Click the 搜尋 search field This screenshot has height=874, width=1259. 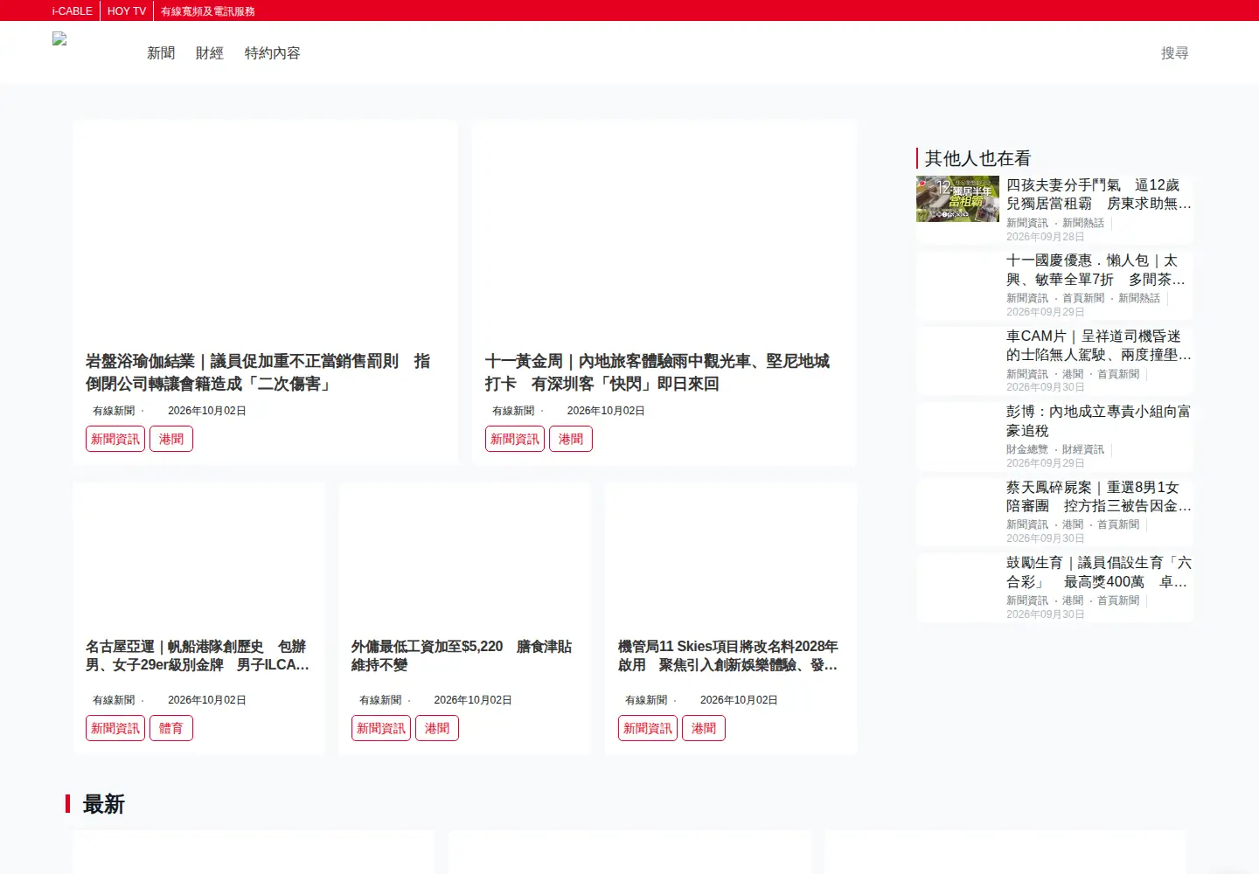coord(1174,53)
